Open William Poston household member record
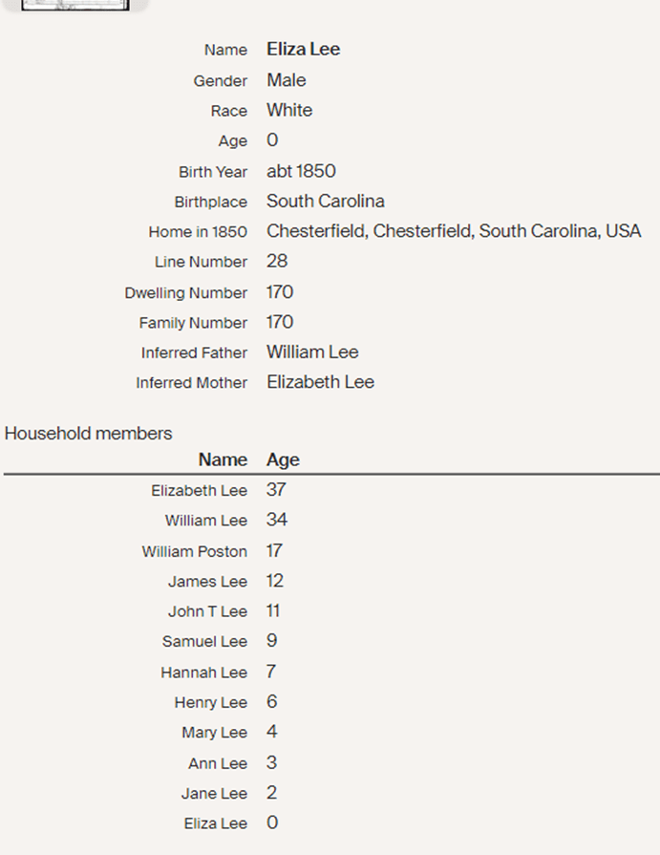The image size is (660, 855). tap(194, 551)
